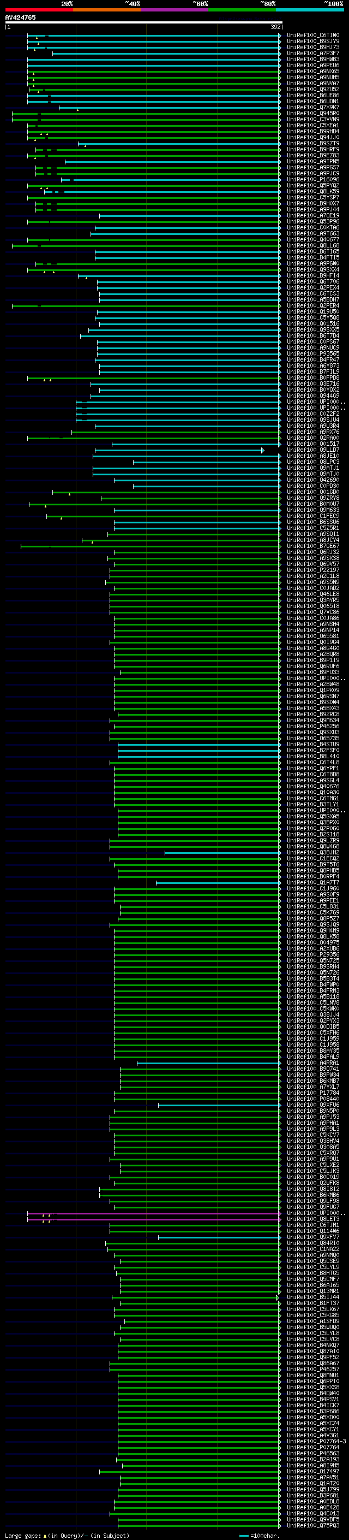Select hit UniRef100_A1SFD9
Image resolution: width=349 pixels, height=1540 pixels.
(x=313, y=1322)
